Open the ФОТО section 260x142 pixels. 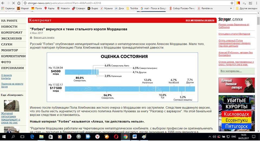(6, 62)
